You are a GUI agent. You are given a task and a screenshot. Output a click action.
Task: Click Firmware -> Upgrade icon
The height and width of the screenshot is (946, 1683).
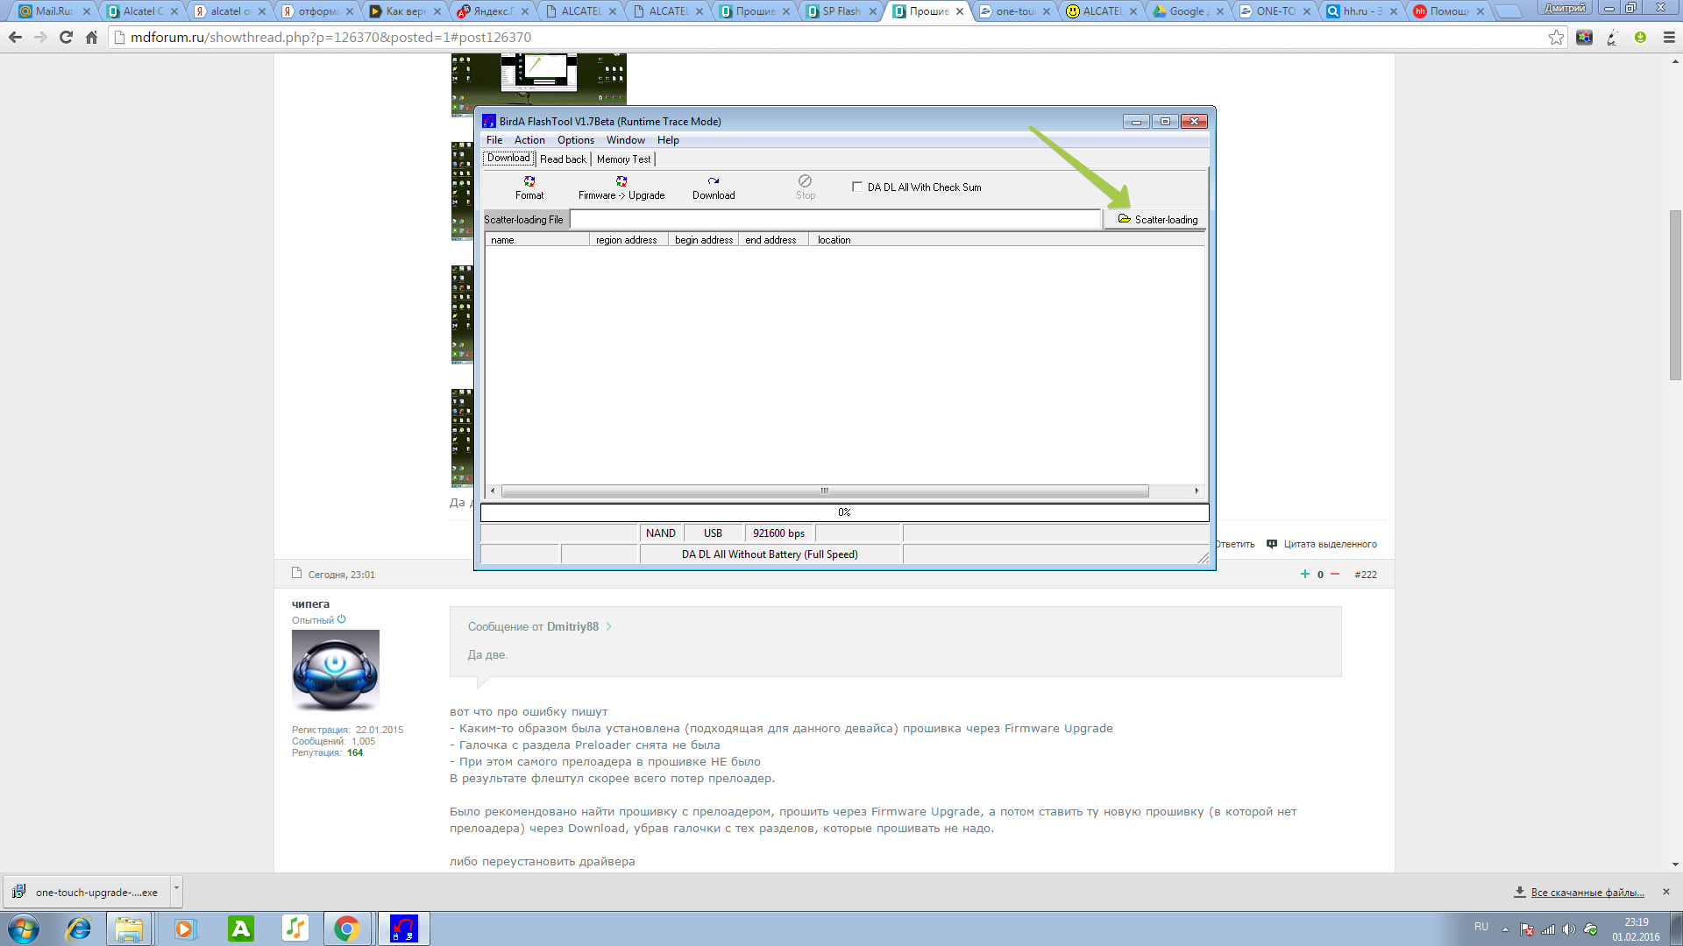(x=621, y=181)
